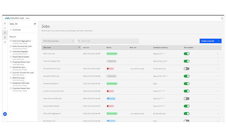Viewport: 226px width, 137px height.
Task: Open Employee Master Sync job in table
Action: 52,69
